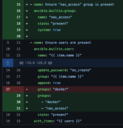Select new line number 19 in green gutter
Image resolution: width=123 pixels, height=128 pixels.
tap(18, 30)
